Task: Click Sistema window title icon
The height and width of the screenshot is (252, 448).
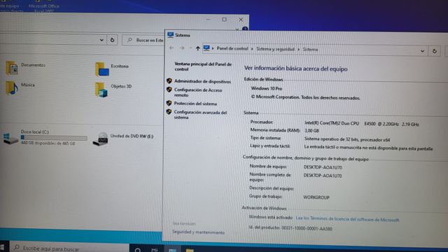Action: (171, 35)
